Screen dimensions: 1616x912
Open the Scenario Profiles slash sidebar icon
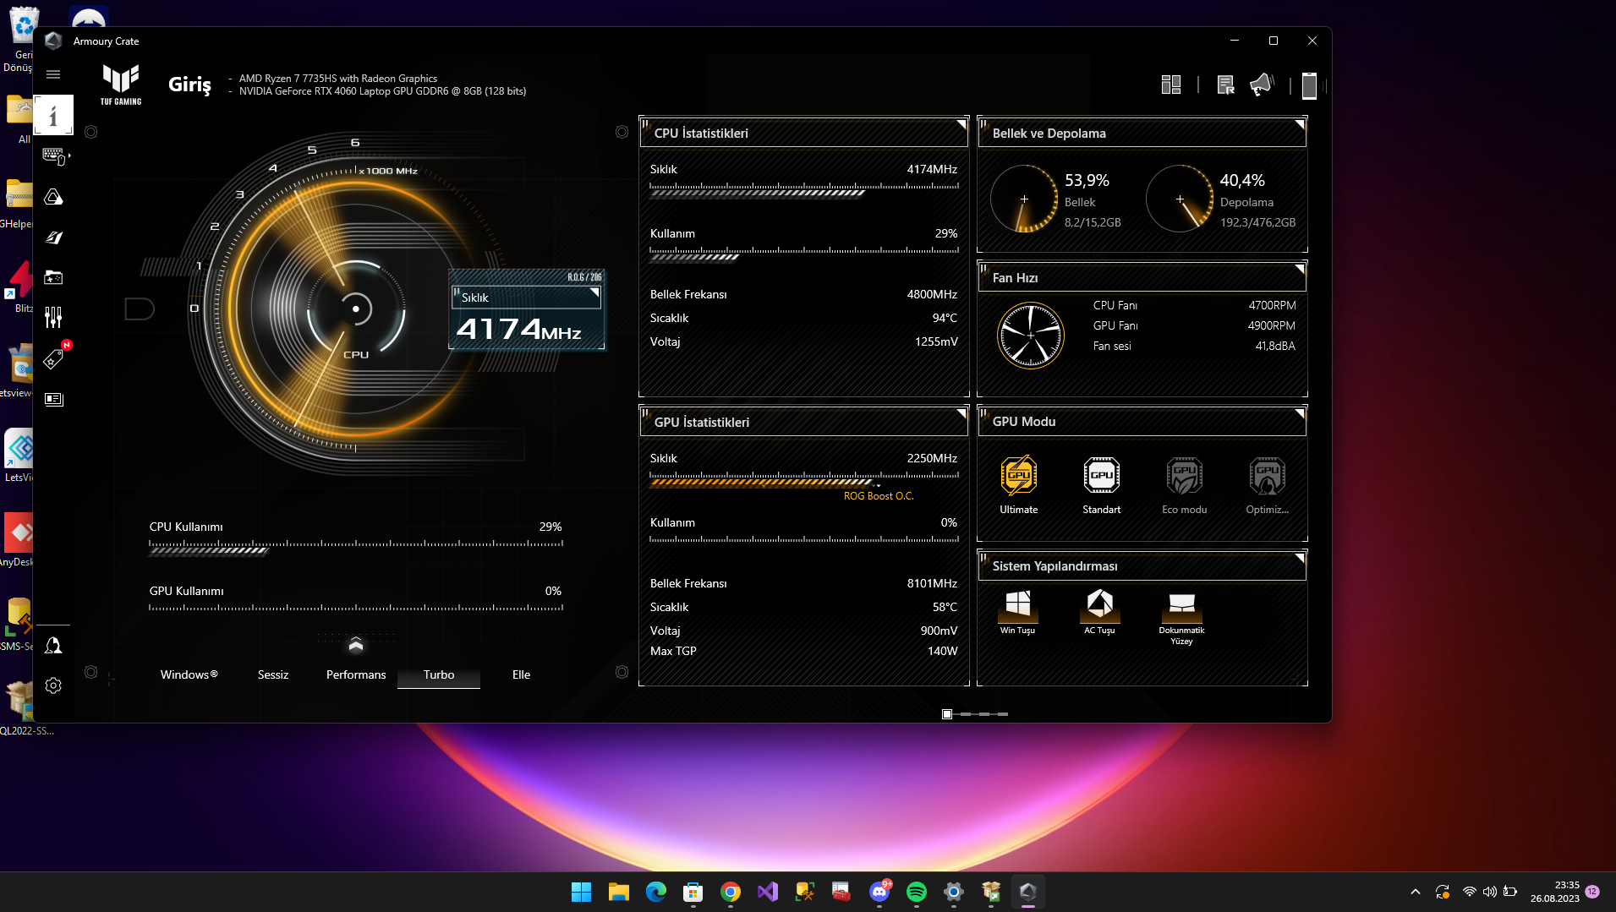[53, 238]
